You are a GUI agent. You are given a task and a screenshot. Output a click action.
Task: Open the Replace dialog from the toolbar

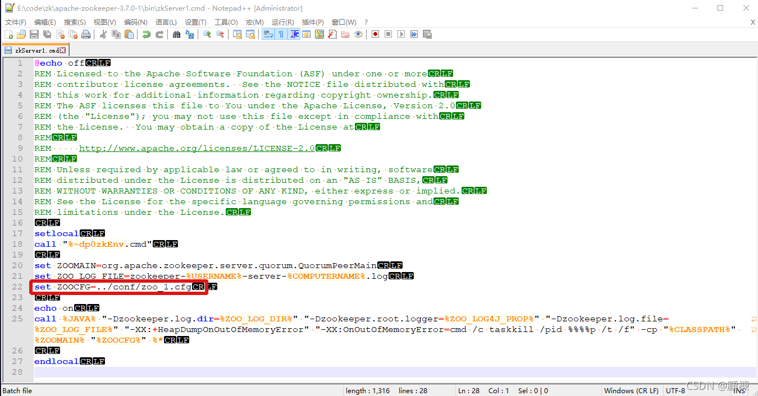189,34
